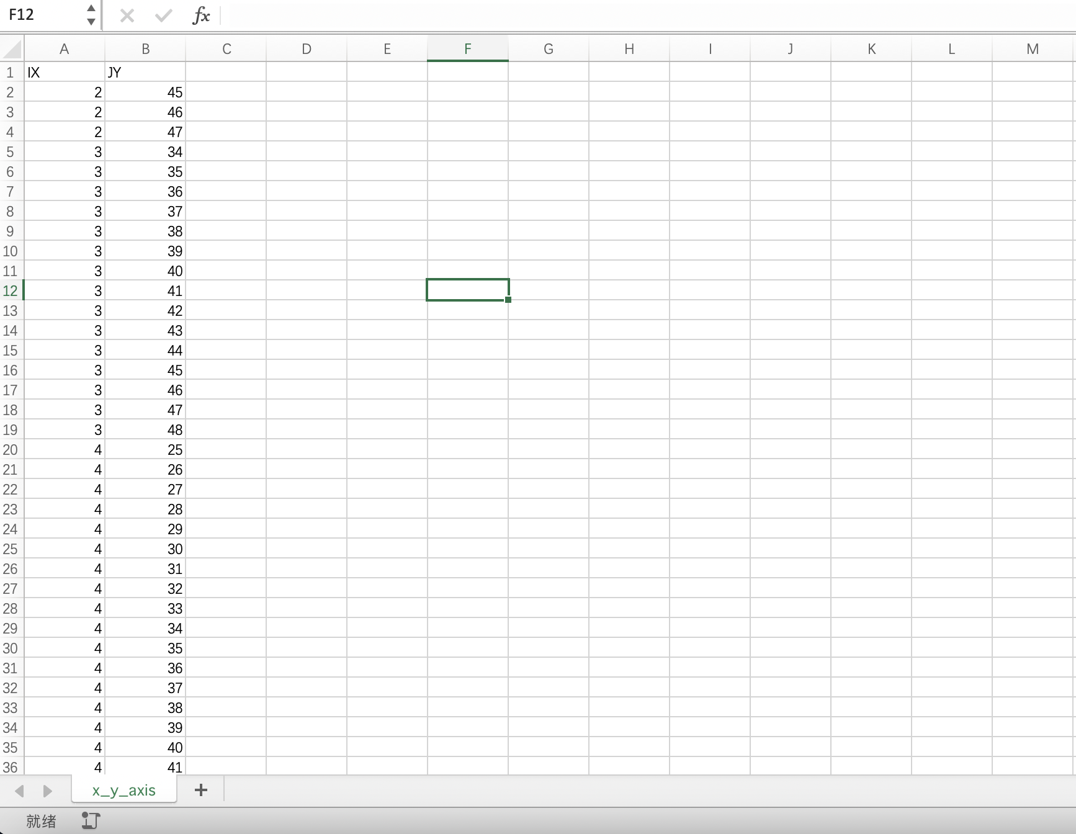Click cell B12 with value 41
This screenshot has height=834, width=1076.
pyautogui.click(x=145, y=290)
